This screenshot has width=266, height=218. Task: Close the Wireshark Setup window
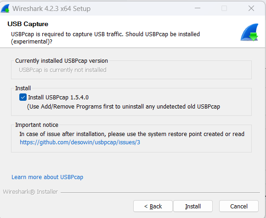point(251,8)
